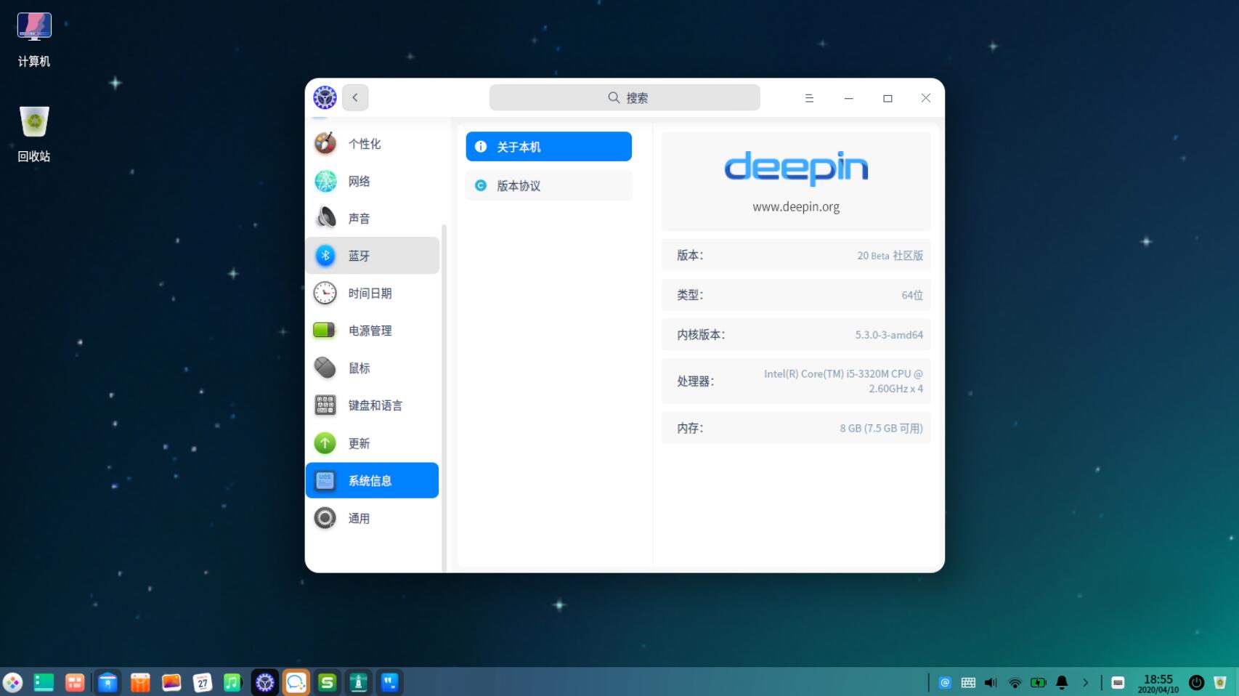Toggle the Wi-Fi tray icon
Screen dimensions: 1239x696
click(x=1014, y=682)
